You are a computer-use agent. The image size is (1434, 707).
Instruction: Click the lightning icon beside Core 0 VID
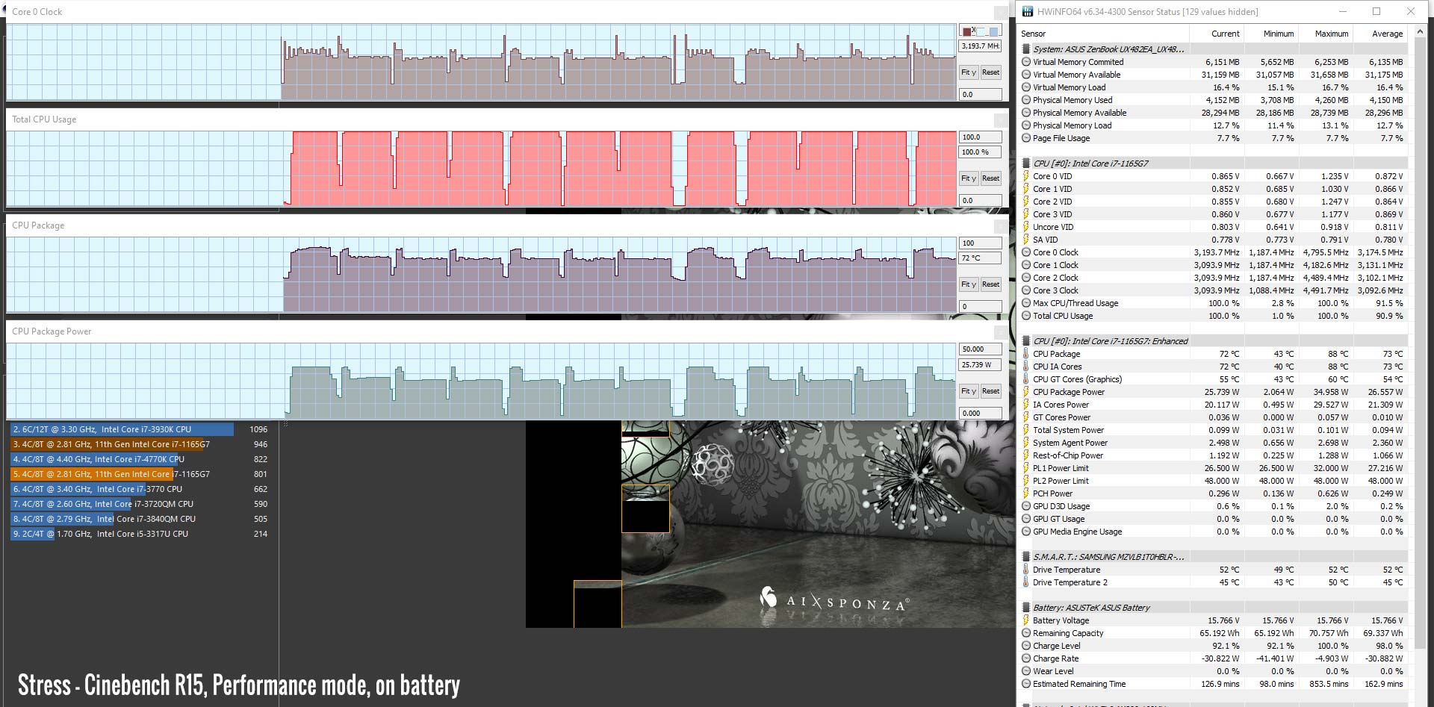click(x=1026, y=176)
